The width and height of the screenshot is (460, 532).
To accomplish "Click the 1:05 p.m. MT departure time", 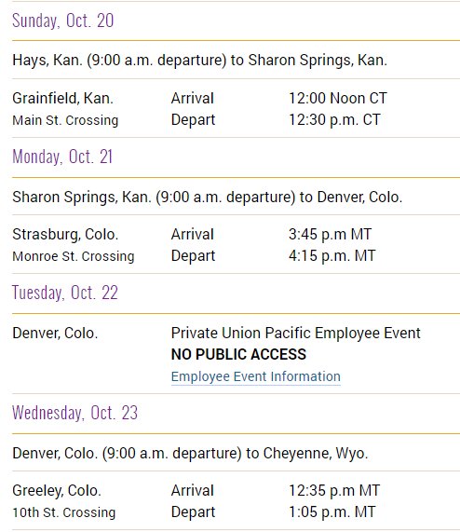I will coord(331,512).
